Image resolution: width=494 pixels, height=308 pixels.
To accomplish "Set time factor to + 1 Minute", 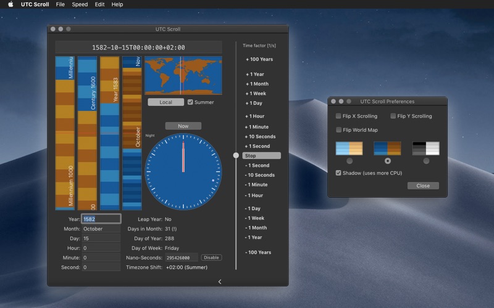I will (x=257, y=127).
